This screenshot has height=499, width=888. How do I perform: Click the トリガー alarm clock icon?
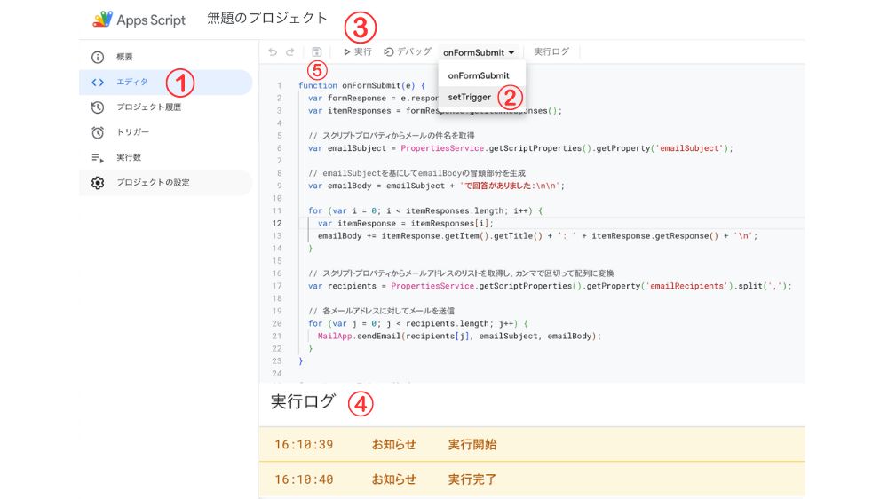tap(98, 132)
